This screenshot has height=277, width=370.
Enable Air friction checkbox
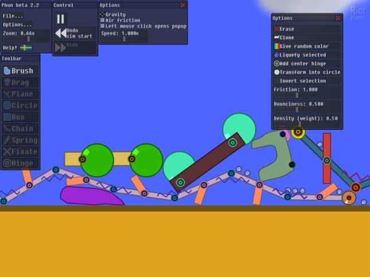(103, 20)
